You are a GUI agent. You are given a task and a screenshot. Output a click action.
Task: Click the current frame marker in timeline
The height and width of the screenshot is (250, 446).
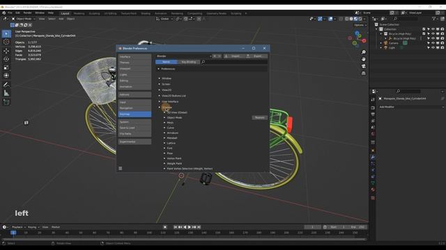13,233
